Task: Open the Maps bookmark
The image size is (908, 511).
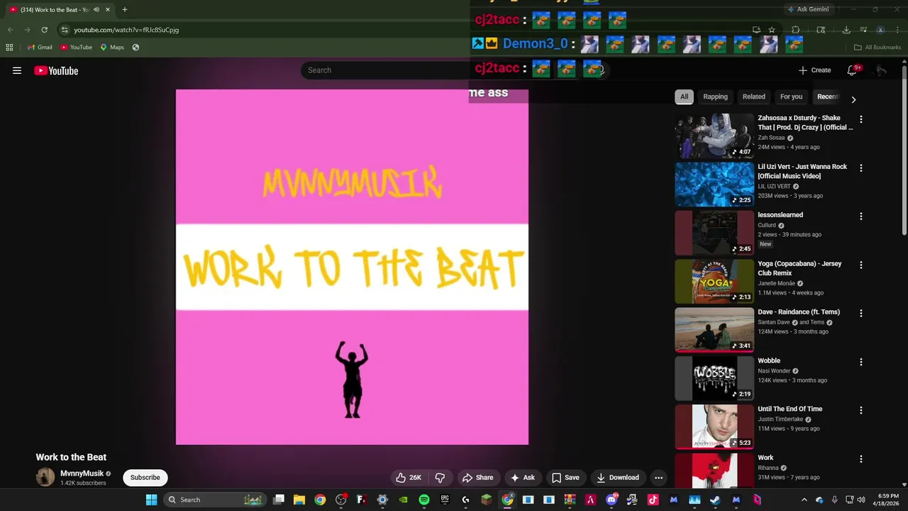Action: pos(112,48)
